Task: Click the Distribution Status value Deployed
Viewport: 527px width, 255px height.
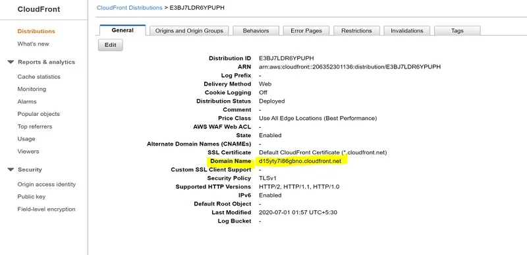Action: [x=272, y=101]
